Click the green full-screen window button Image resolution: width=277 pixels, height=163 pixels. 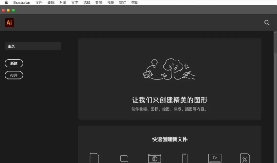tap(13, 10)
